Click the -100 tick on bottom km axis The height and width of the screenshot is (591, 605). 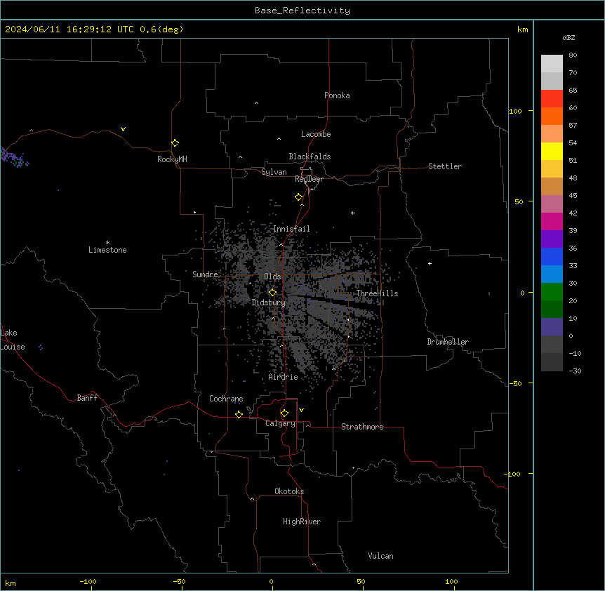click(88, 581)
